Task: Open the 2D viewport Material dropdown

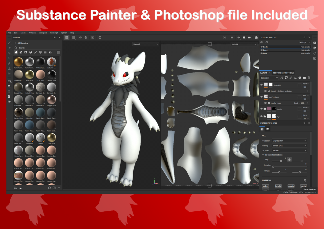Action: pyautogui.click(x=244, y=44)
